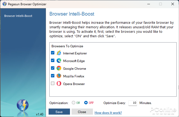
Task: Click the Internet Explorer label
Action: pos(75,53)
